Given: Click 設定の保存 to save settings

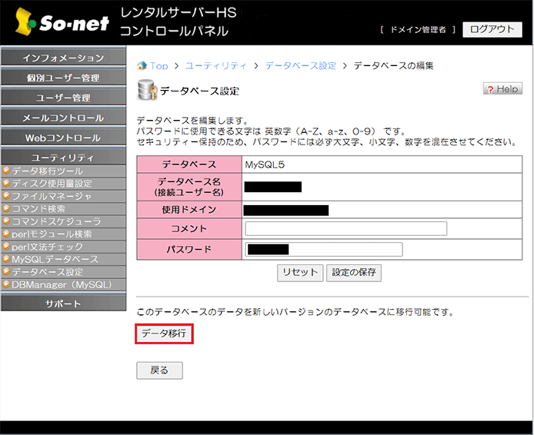Looking at the screenshot, I should click(x=354, y=273).
